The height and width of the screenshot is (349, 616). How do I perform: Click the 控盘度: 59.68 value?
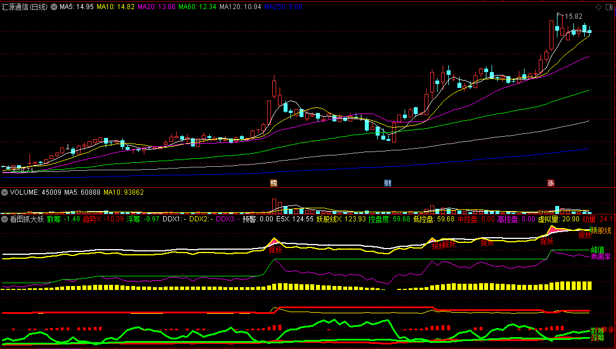tap(389, 219)
